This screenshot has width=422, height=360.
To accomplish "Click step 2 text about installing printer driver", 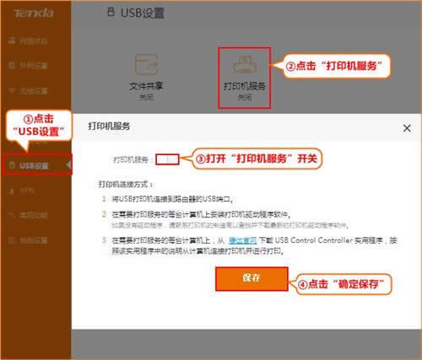I will tap(202, 215).
